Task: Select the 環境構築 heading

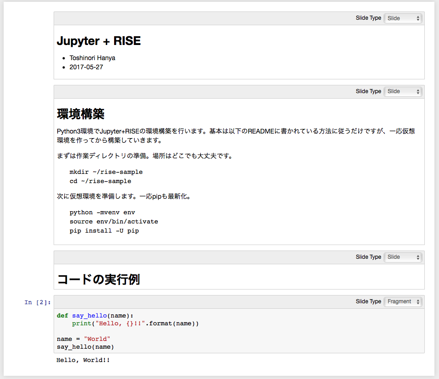Action: tap(81, 113)
